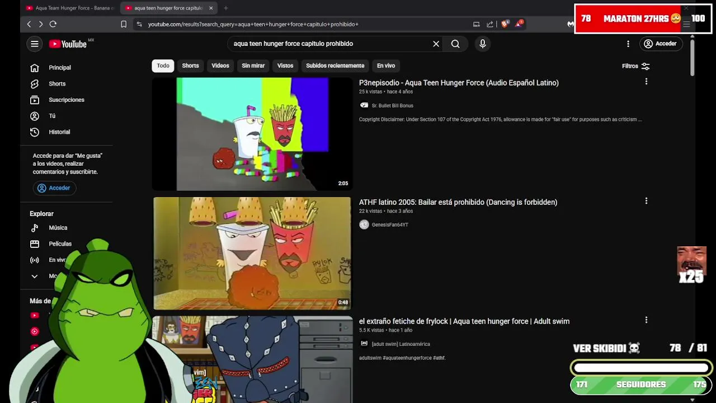Start voice search with the microphone
The height and width of the screenshot is (403, 716).
coord(482,44)
